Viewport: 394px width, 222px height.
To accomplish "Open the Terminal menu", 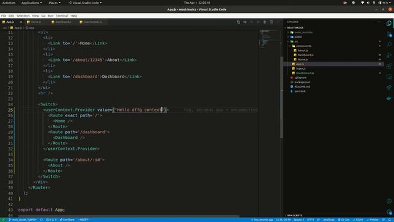I will point(62,15).
